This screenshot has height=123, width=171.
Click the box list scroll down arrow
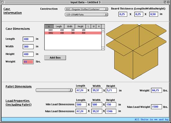point(103,48)
